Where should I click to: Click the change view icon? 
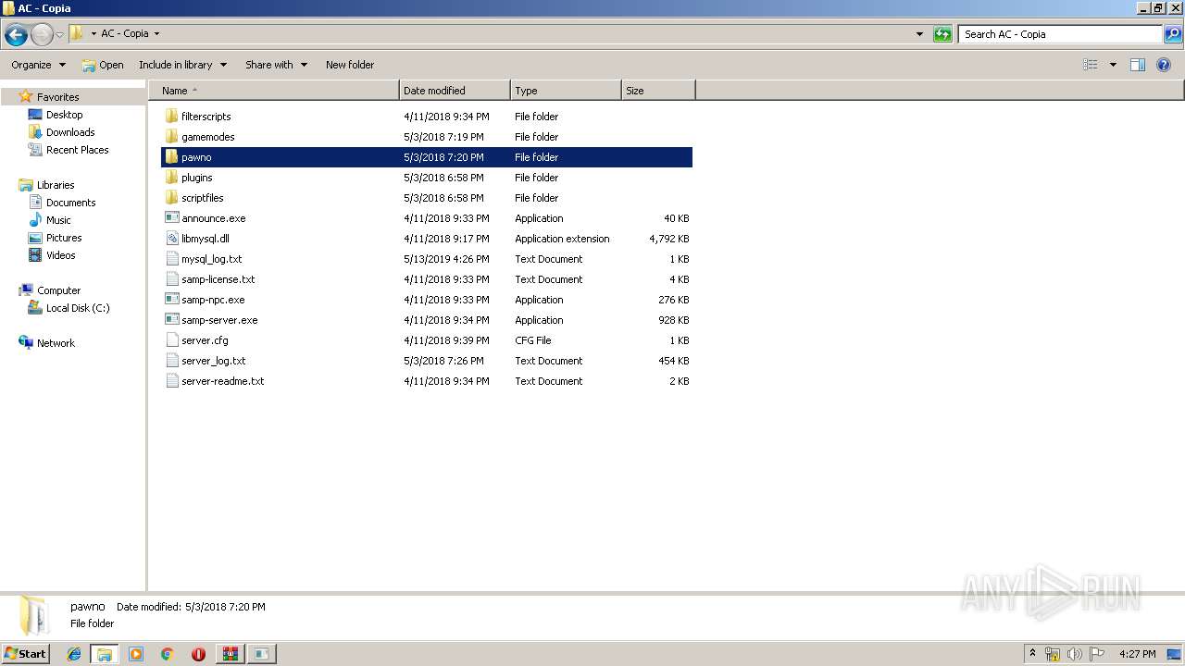click(x=1091, y=65)
